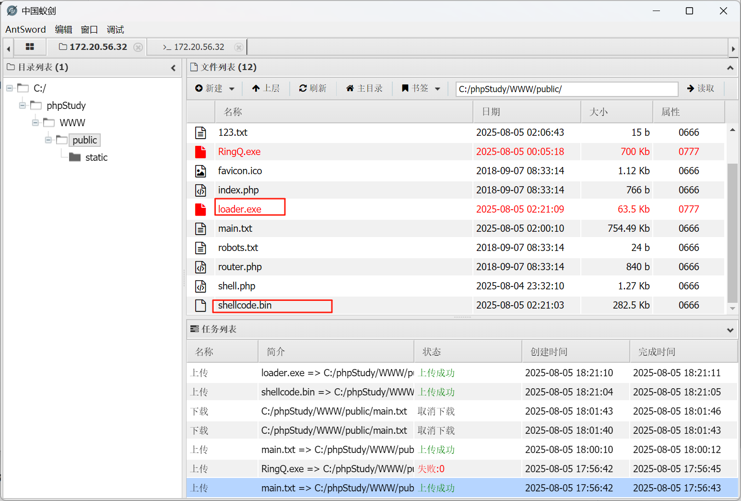
Task: Sort files by 大小 column
Action: click(x=617, y=112)
